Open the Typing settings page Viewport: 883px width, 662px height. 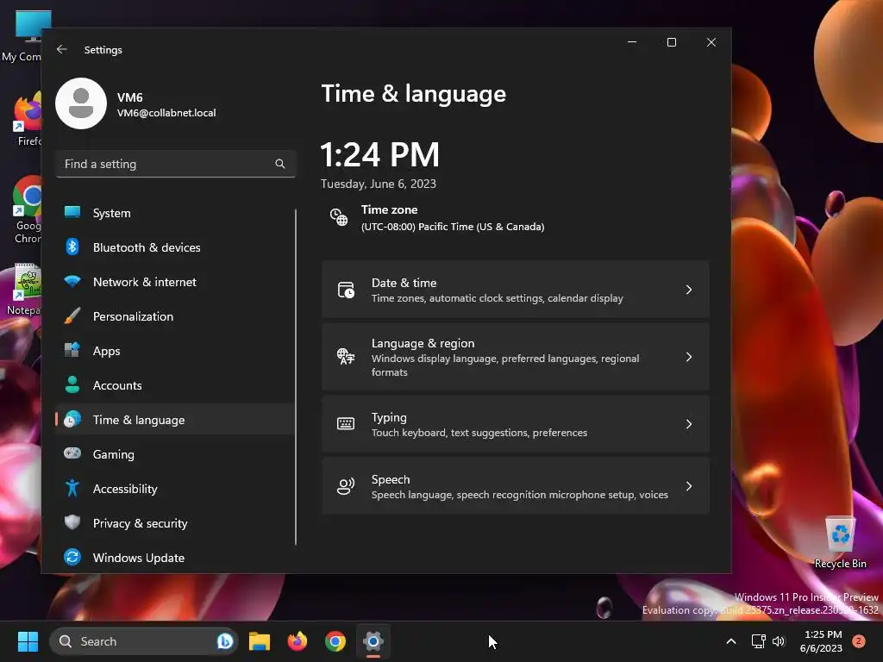pyautogui.click(x=516, y=424)
